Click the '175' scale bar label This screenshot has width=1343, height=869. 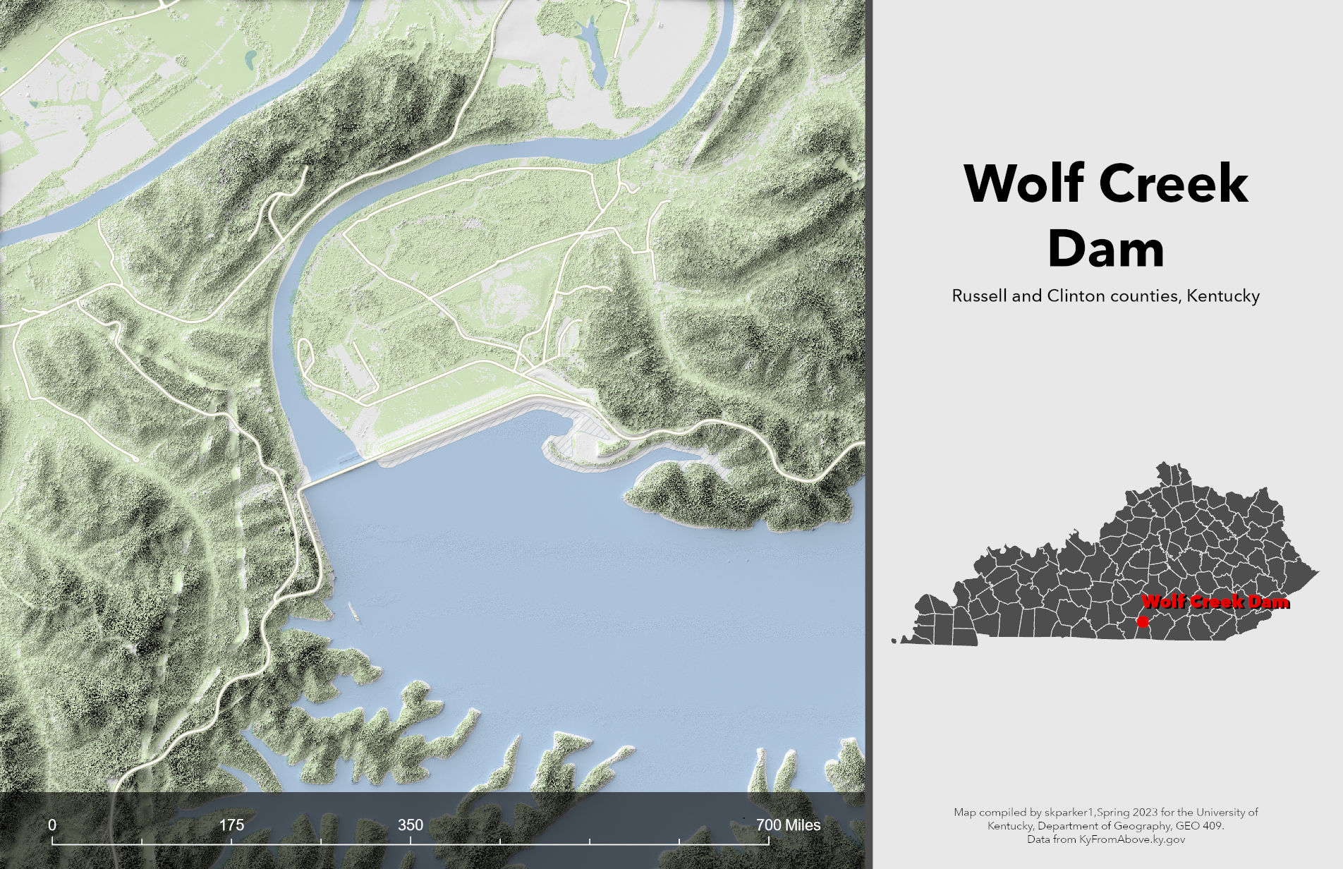(231, 825)
